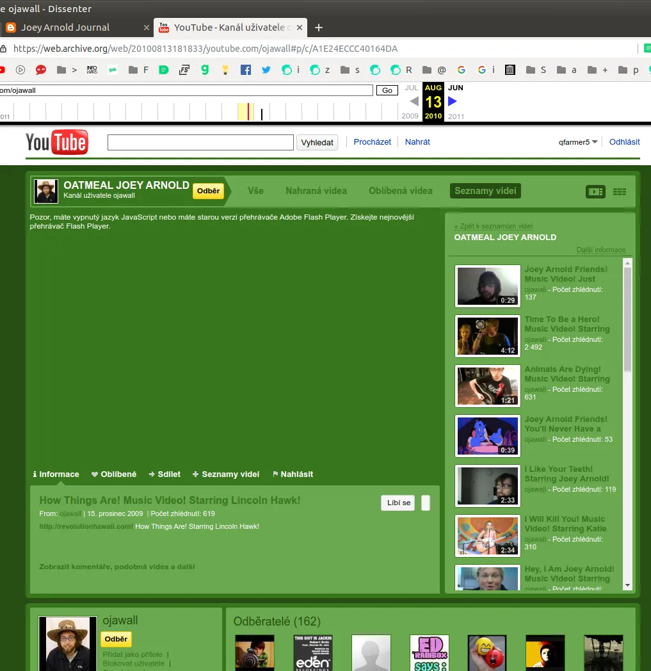Open the Informace tab under the player
The width and height of the screenshot is (651, 671).
pyautogui.click(x=56, y=474)
